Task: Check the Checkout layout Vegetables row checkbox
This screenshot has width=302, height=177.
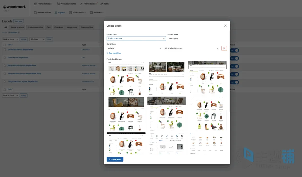Action: (x=5, y=50)
